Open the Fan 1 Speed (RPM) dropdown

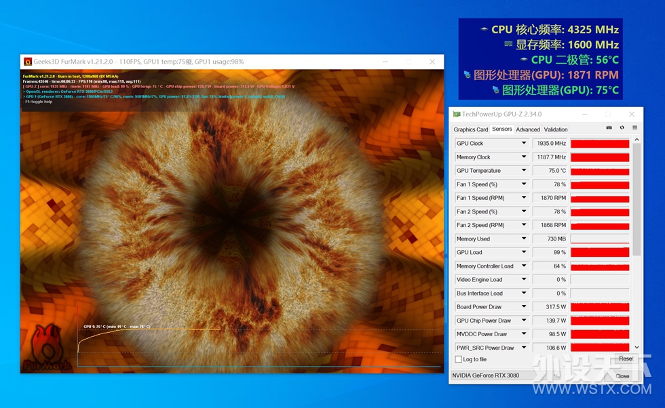coord(524,197)
